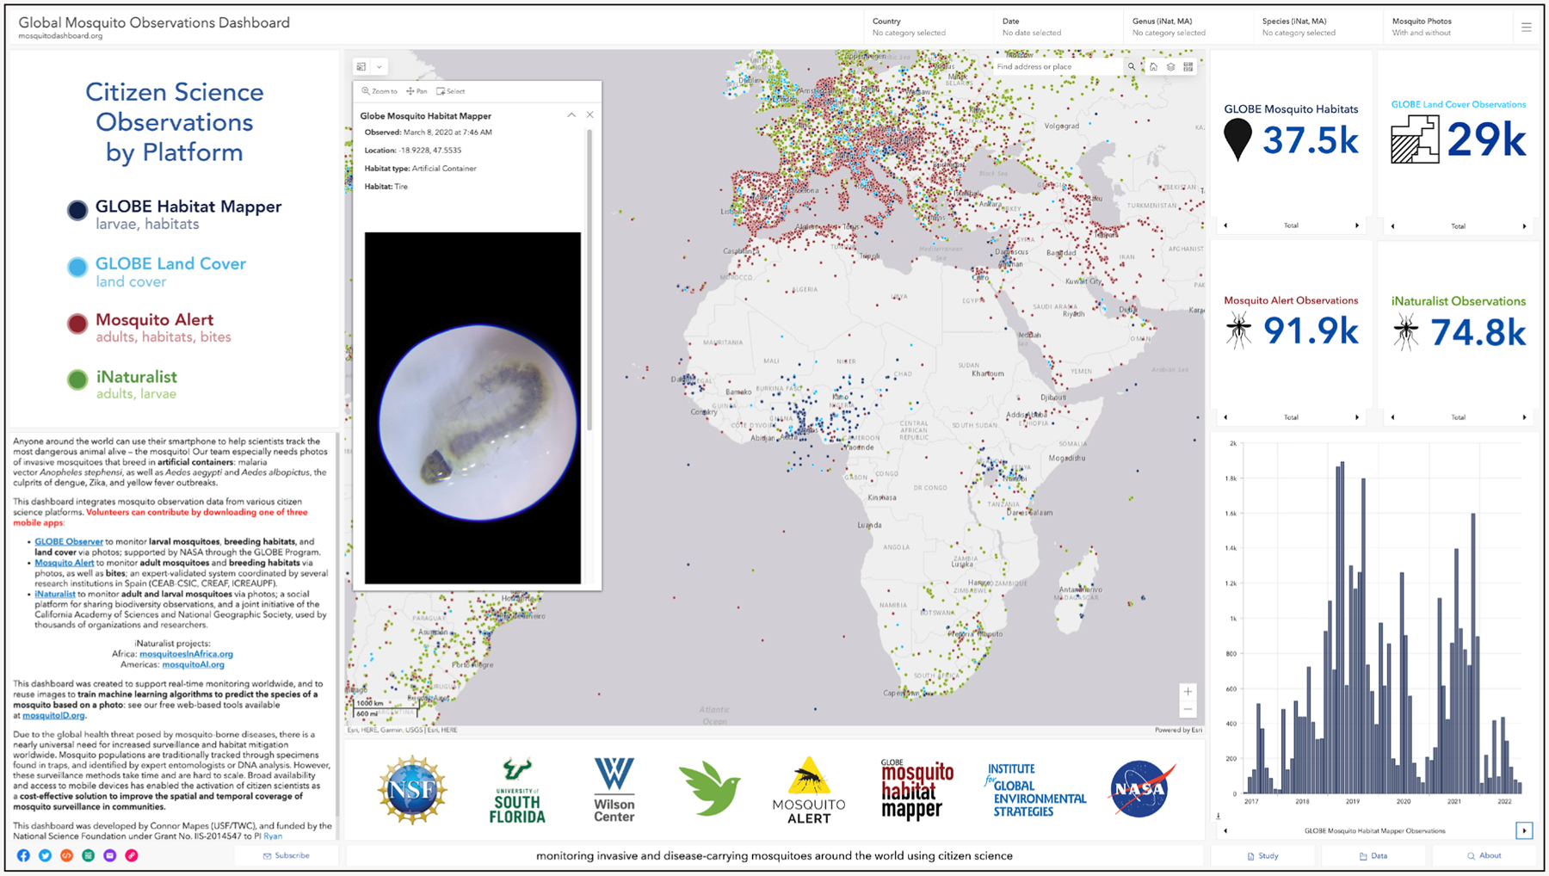Image resolution: width=1549 pixels, height=876 pixels.
Task: Open the Species (iNat, MA) filter
Action: pyautogui.click(x=1311, y=27)
